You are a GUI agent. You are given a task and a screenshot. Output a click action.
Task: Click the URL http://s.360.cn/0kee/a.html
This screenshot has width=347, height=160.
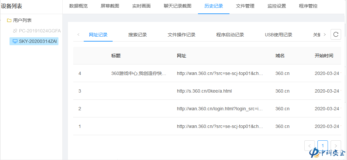(x=204, y=91)
